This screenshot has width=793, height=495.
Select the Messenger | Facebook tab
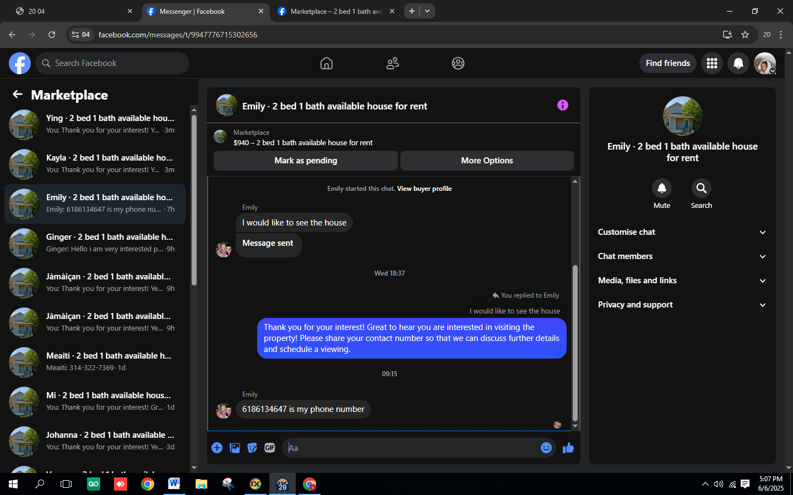pyautogui.click(x=205, y=11)
